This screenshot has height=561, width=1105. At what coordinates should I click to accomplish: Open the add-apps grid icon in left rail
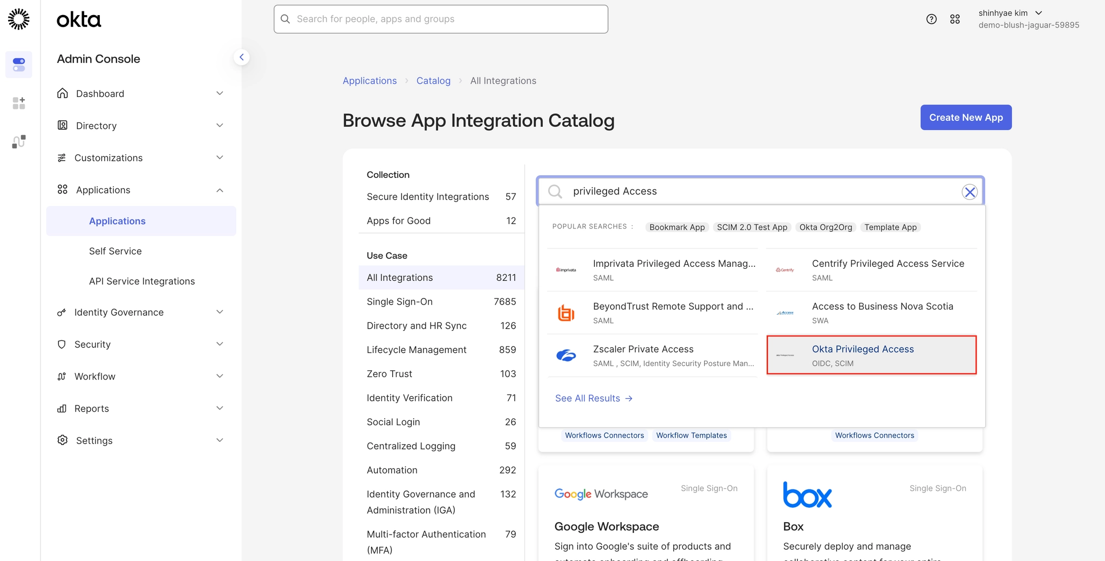tap(19, 103)
